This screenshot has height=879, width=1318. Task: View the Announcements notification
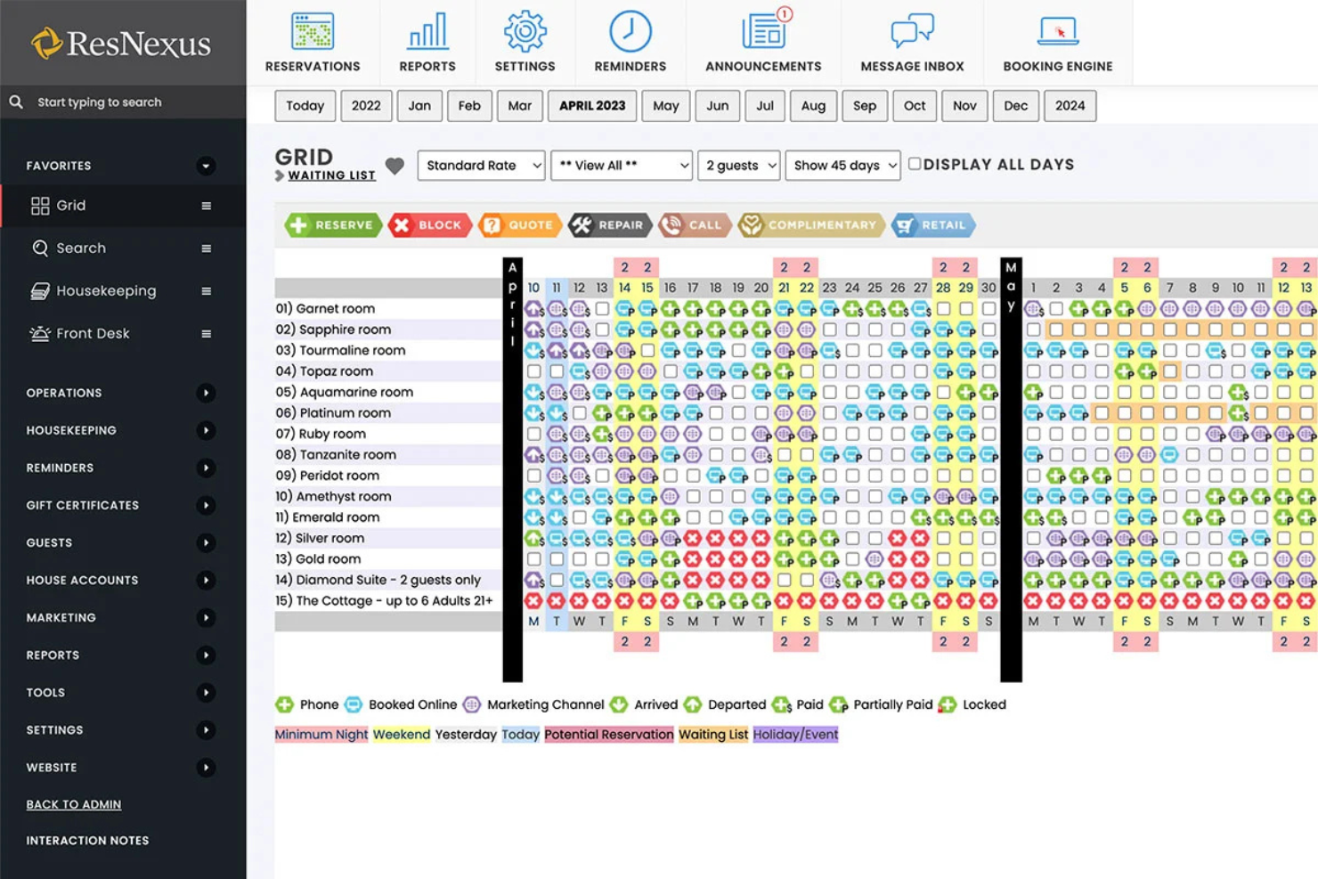(x=762, y=42)
